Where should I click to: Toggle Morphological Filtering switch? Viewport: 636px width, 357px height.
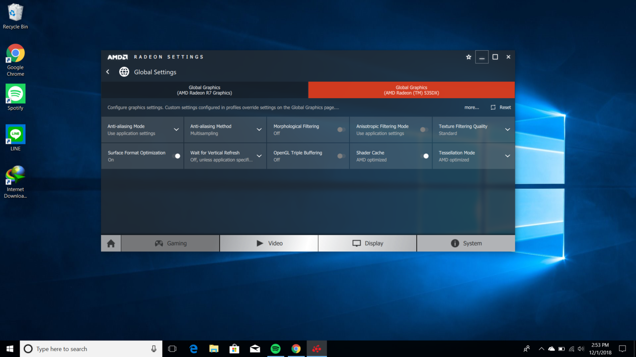(x=341, y=129)
